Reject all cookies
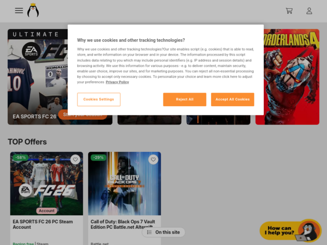The height and width of the screenshot is (245, 327). 185,100
